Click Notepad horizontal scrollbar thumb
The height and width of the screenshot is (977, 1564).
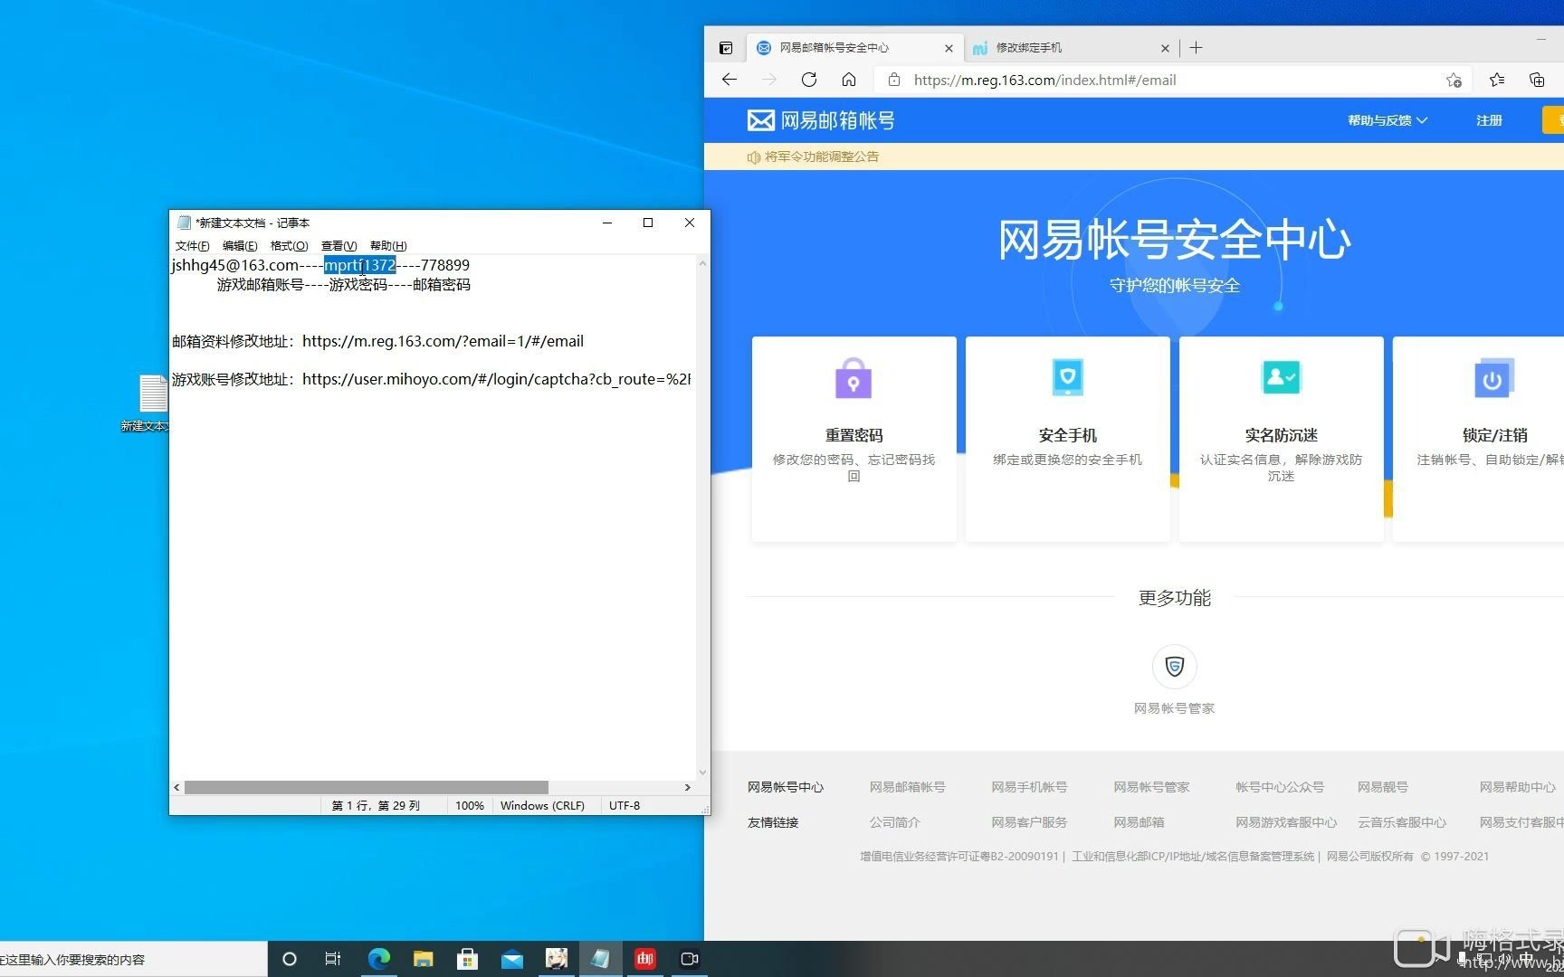click(x=367, y=787)
